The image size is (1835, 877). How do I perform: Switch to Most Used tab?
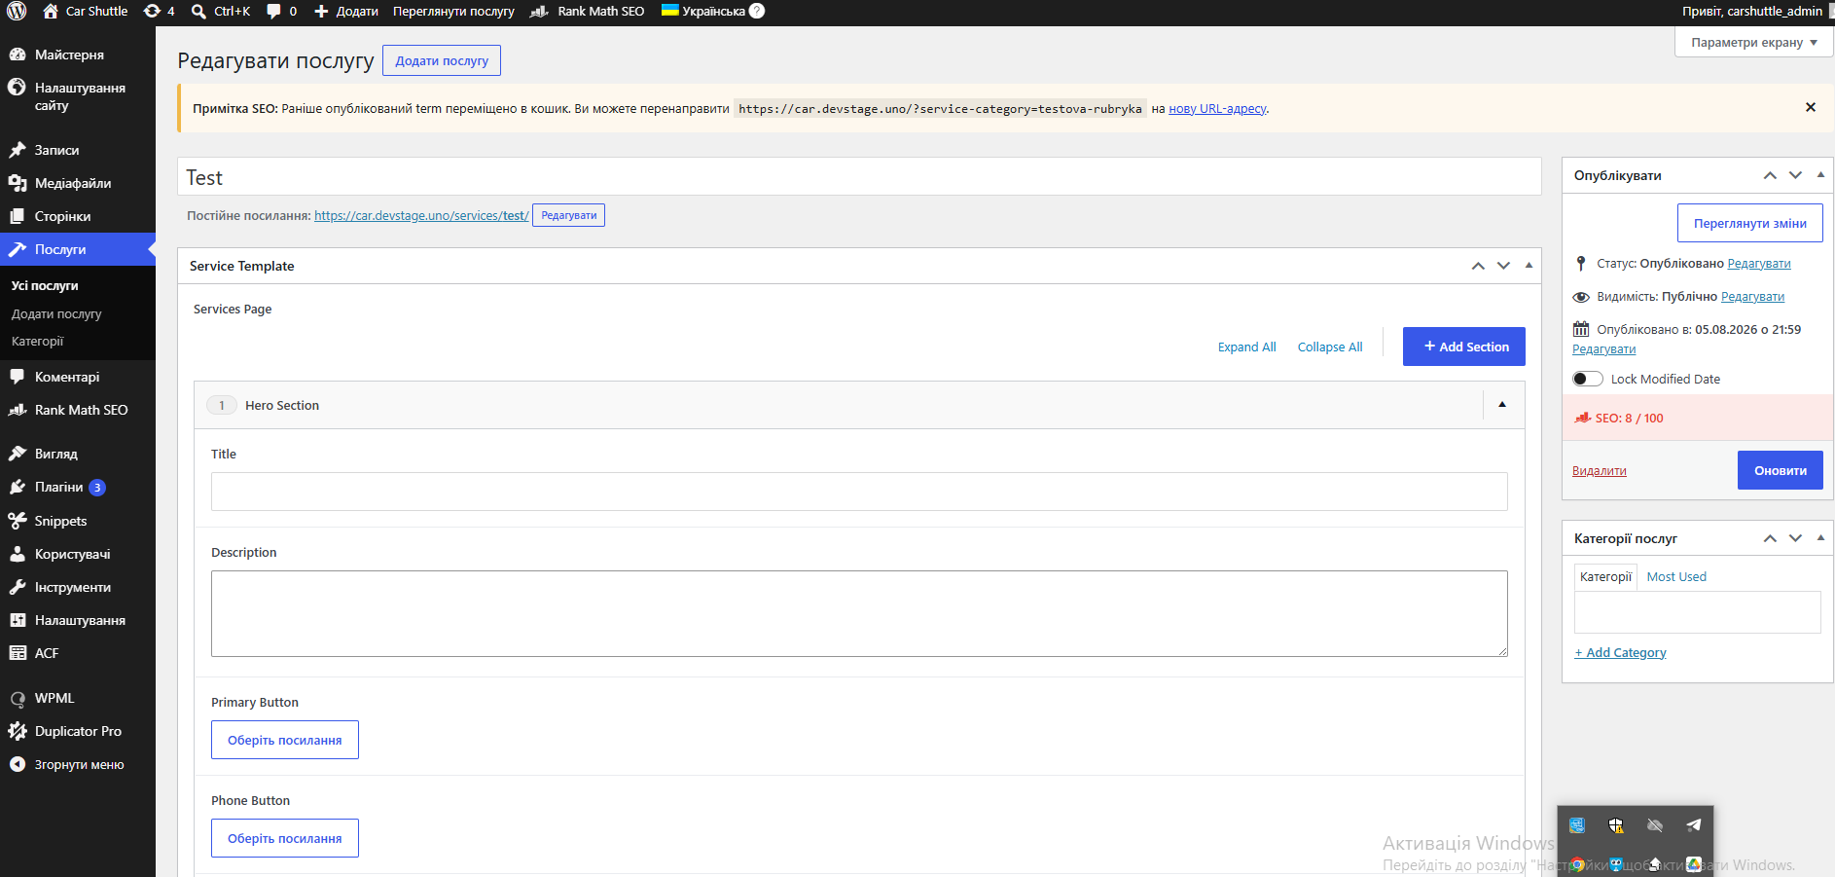coord(1676,576)
